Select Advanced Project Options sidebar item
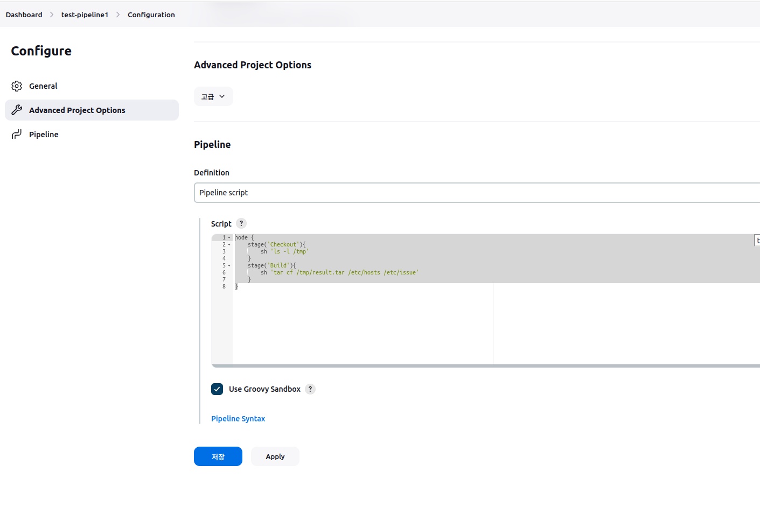 (92, 110)
